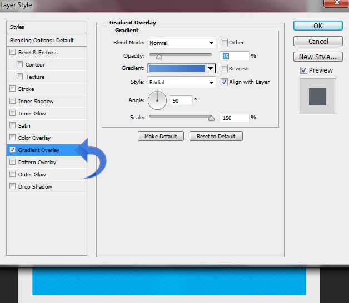Select Blending Options: Default

pyautogui.click(x=42, y=41)
